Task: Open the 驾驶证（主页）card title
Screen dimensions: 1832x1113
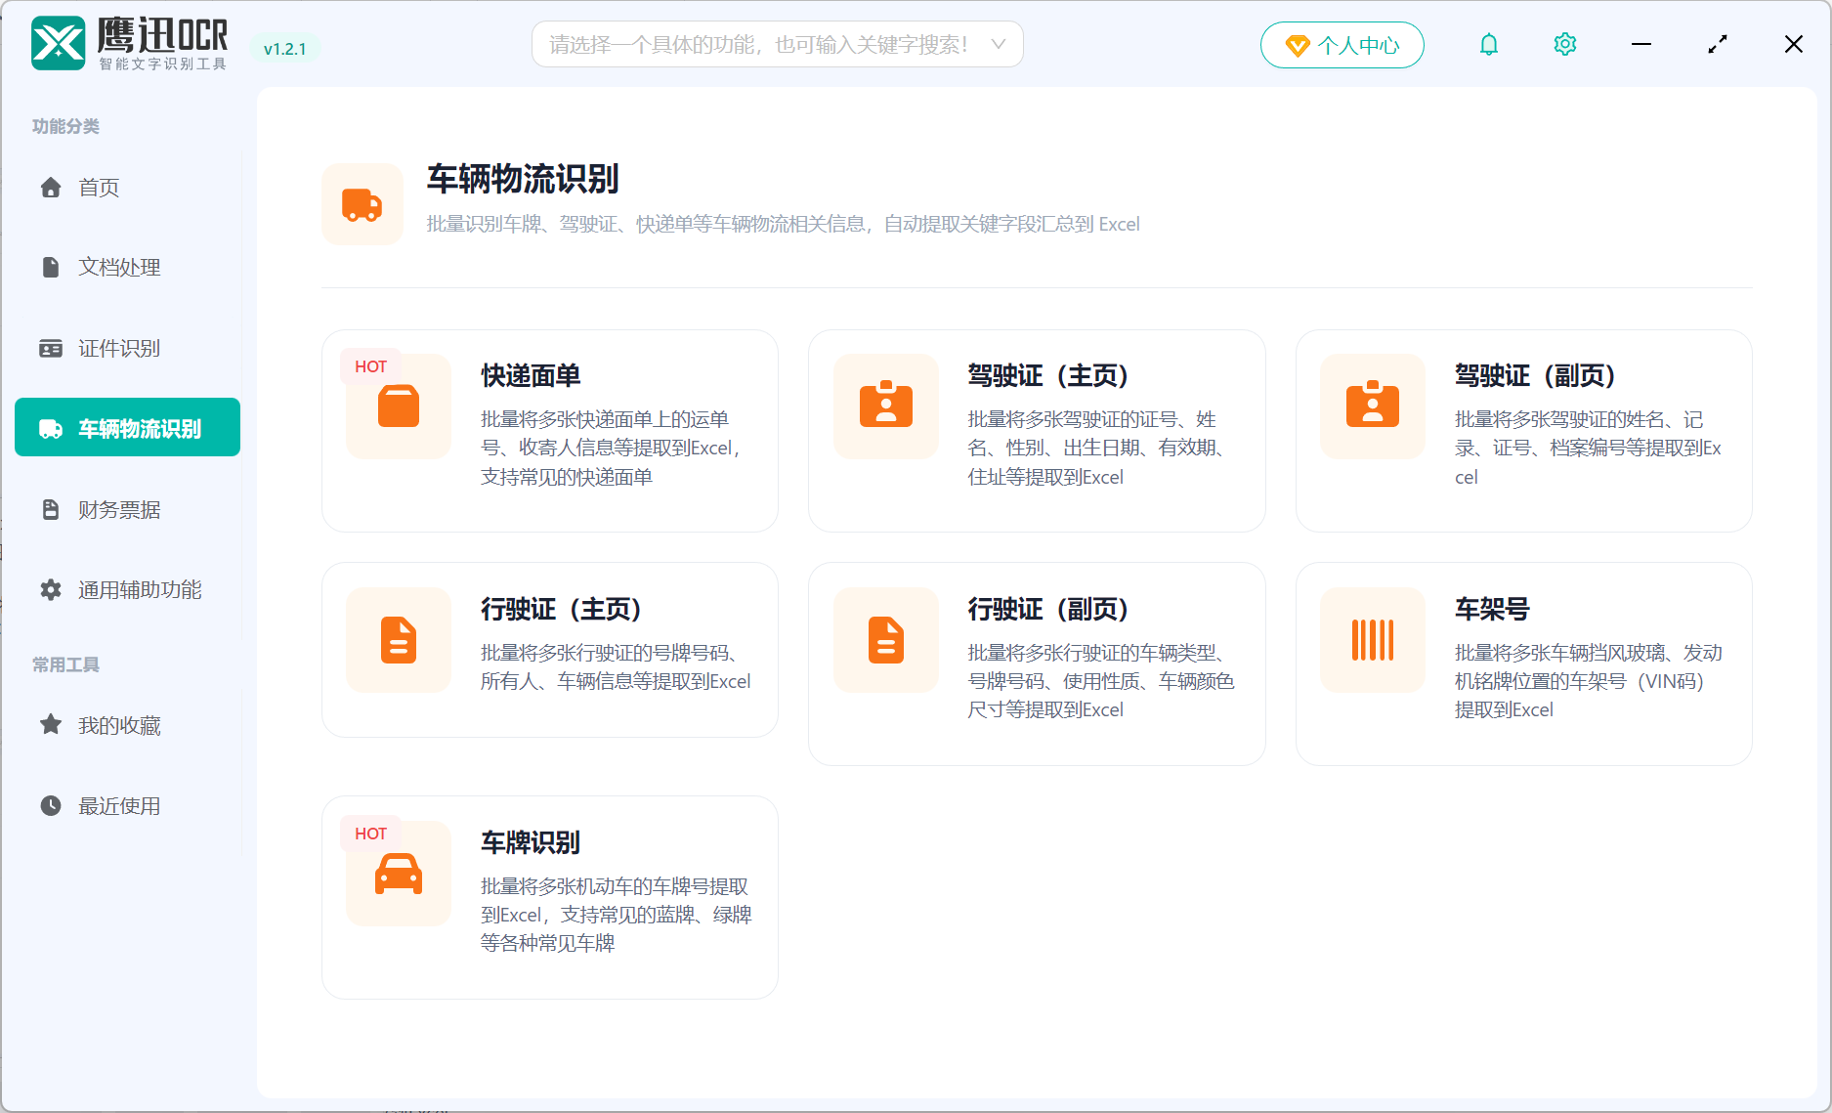Action: point(1047,375)
